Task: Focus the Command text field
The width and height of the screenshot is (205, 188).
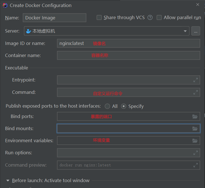Action: pos(128,92)
